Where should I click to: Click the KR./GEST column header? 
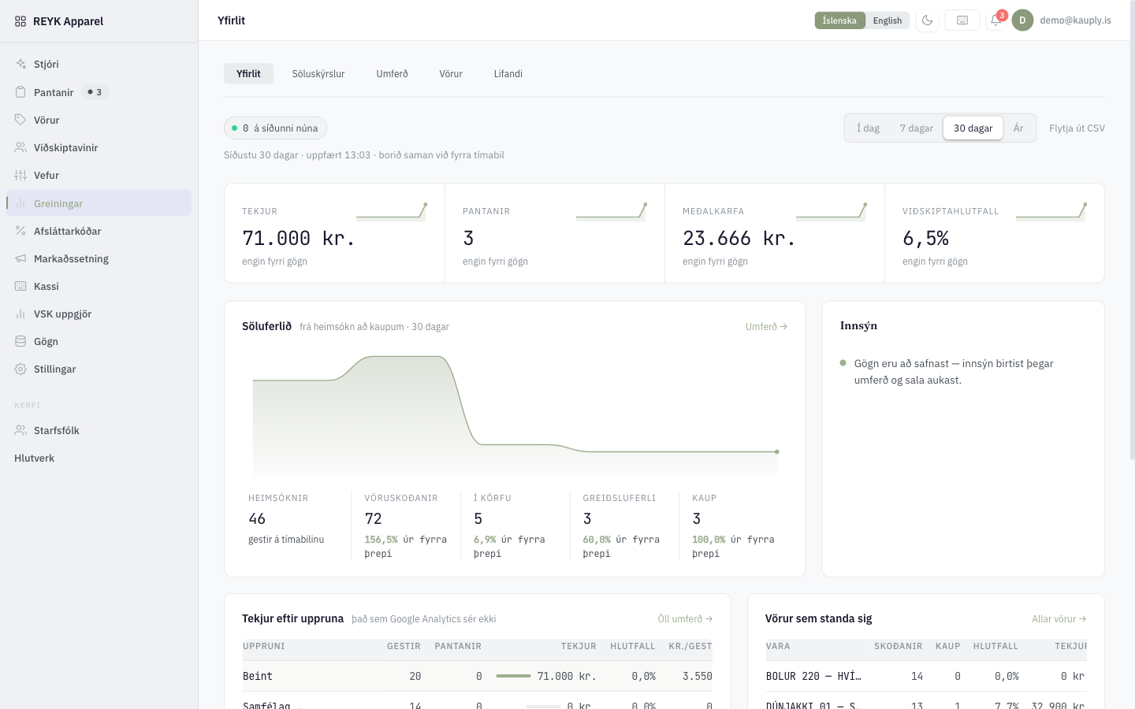(x=690, y=646)
